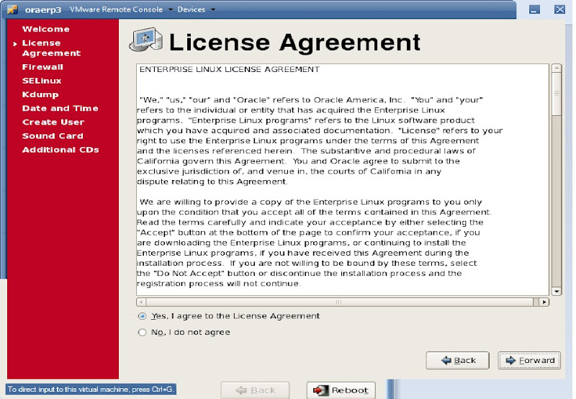Click the current step arrow marker beside License
The image size is (576, 399).
click(15, 44)
